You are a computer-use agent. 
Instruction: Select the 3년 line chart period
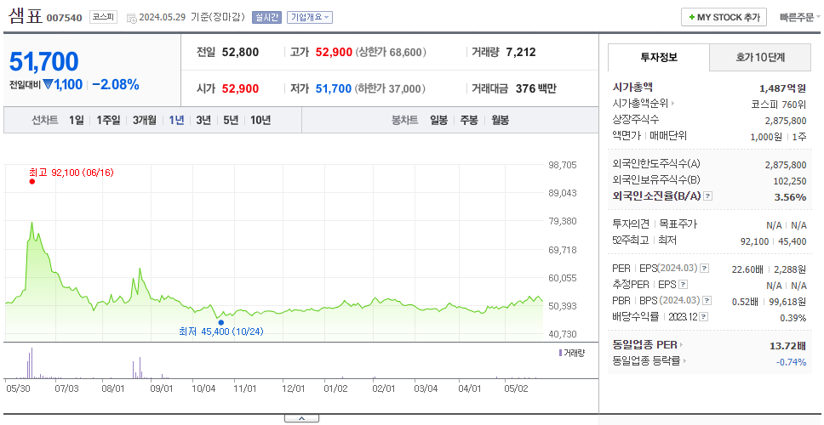point(203,120)
